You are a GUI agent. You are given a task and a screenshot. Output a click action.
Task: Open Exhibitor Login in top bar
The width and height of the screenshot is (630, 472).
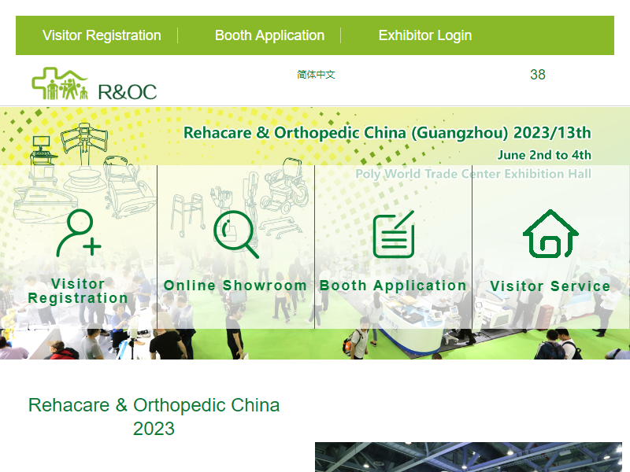coord(425,35)
